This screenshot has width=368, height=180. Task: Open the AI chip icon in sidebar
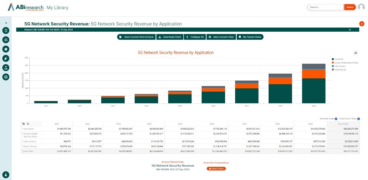6,77
